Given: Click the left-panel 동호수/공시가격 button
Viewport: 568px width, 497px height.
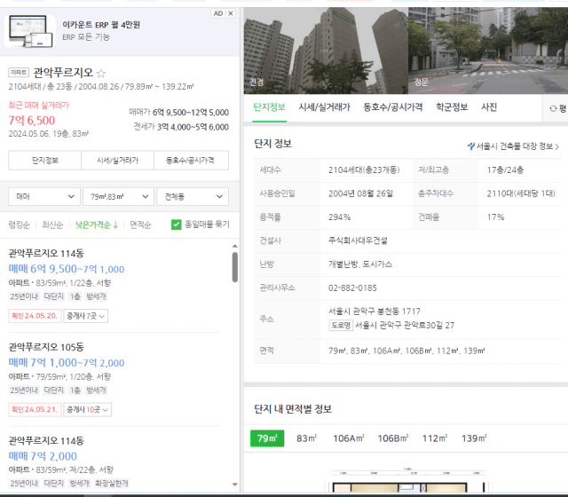Looking at the screenshot, I should 192,160.
